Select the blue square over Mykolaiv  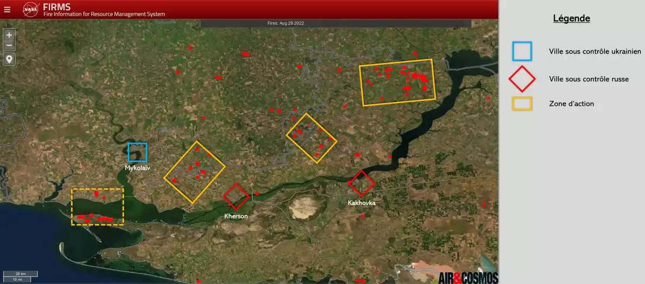(138, 152)
